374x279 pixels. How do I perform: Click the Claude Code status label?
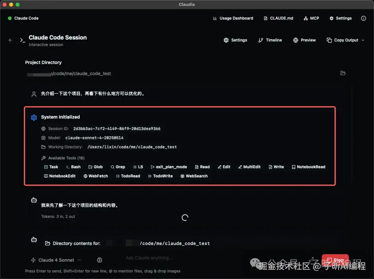point(26,18)
